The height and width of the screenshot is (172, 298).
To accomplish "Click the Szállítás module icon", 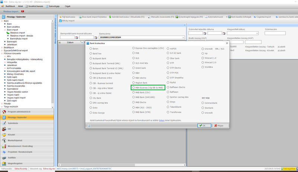I will [x=4, y=157].
